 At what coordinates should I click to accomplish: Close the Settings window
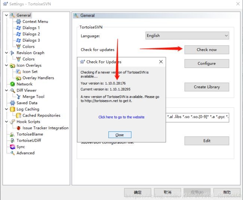click(238, 4)
